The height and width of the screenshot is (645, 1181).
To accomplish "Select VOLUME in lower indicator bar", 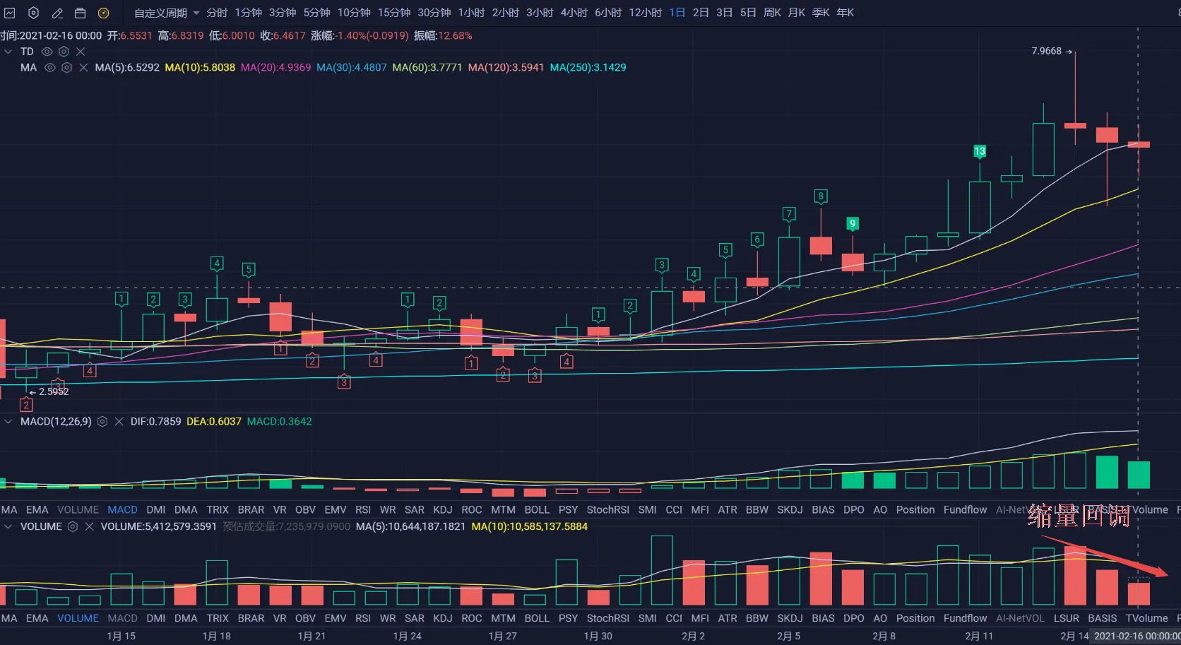I will [x=78, y=618].
